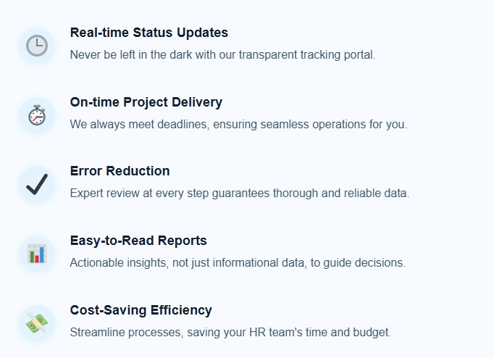The height and width of the screenshot is (358, 494).
Task: Click the Cost-Saving Efficiency heading
Action: pos(141,310)
